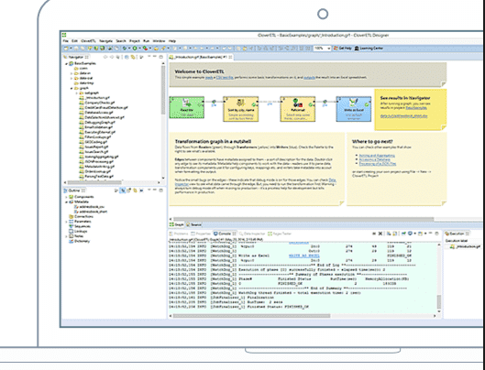The height and width of the screenshot is (370, 485).
Task: Click the _Introduction.grf entry in Execution panel
Action: point(465,246)
